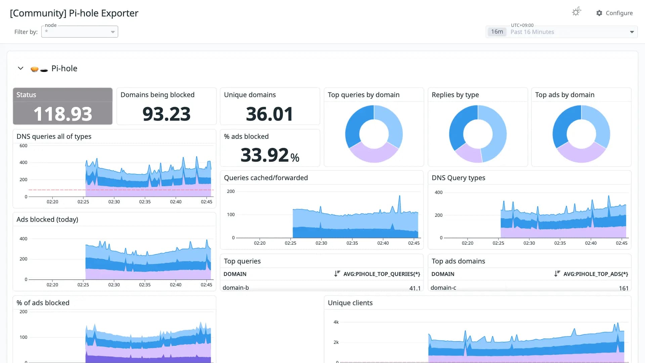Click the Top queries by domain donut chart
The height and width of the screenshot is (363, 645).
pyautogui.click(x=374, y=134)
